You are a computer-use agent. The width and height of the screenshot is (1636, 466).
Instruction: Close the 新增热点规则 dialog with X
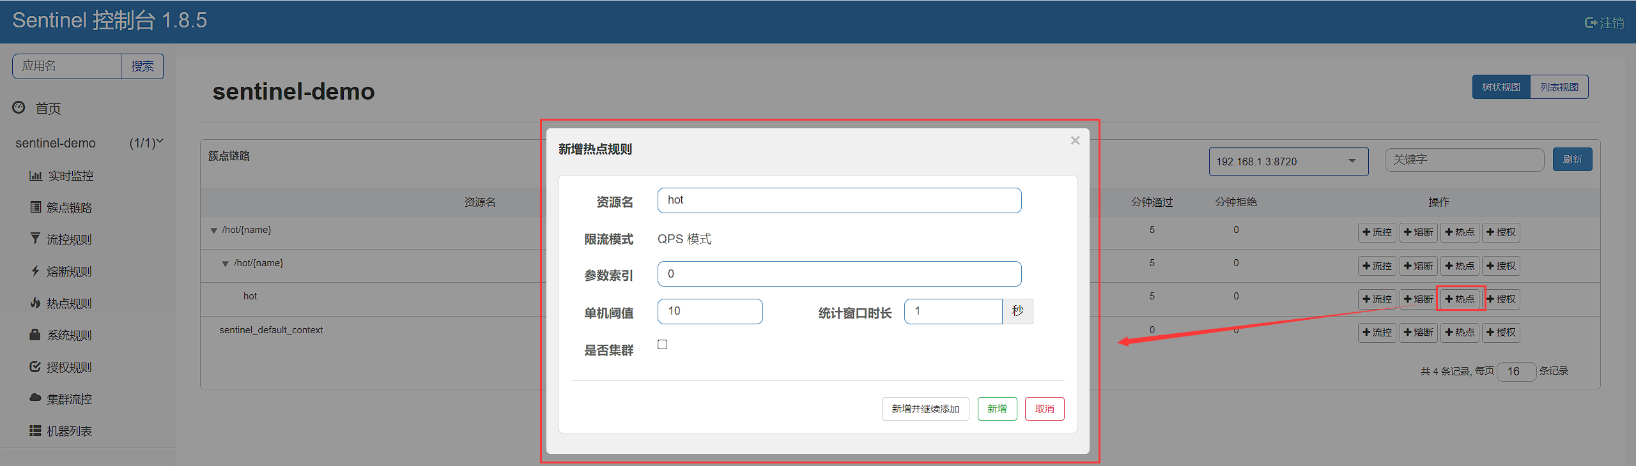pos(1075,140)
